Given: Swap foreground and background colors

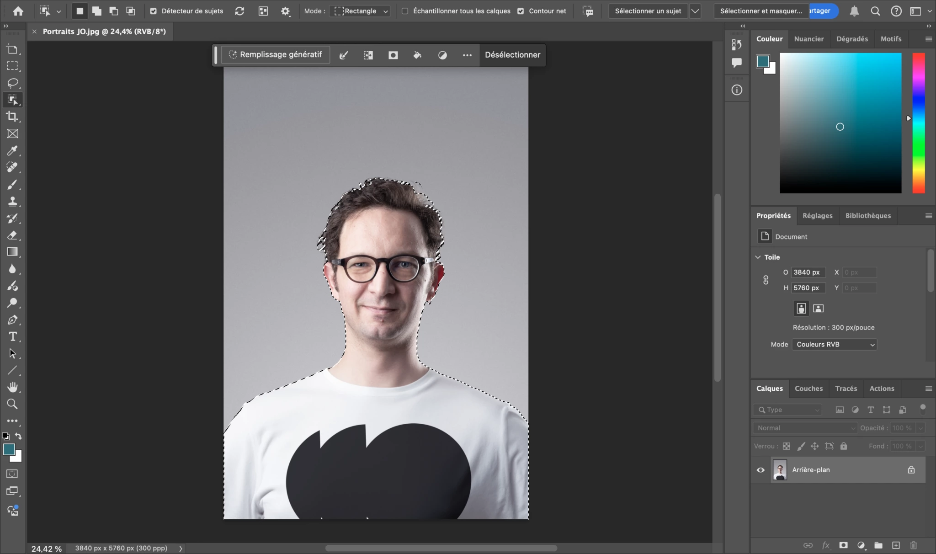Looking at the screenshot, I should pyautogui.click(x=18, y=436).
